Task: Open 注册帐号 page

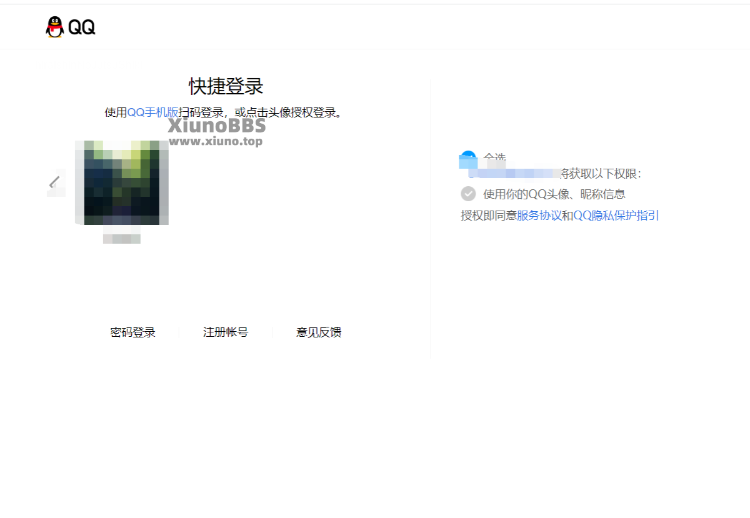Action: click(x=226, y=332)
